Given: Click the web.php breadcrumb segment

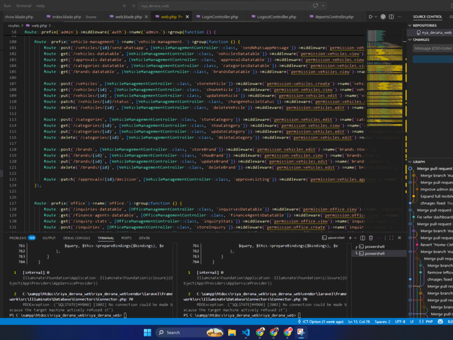Looking at the screenshot, I should tap(39, 26).
